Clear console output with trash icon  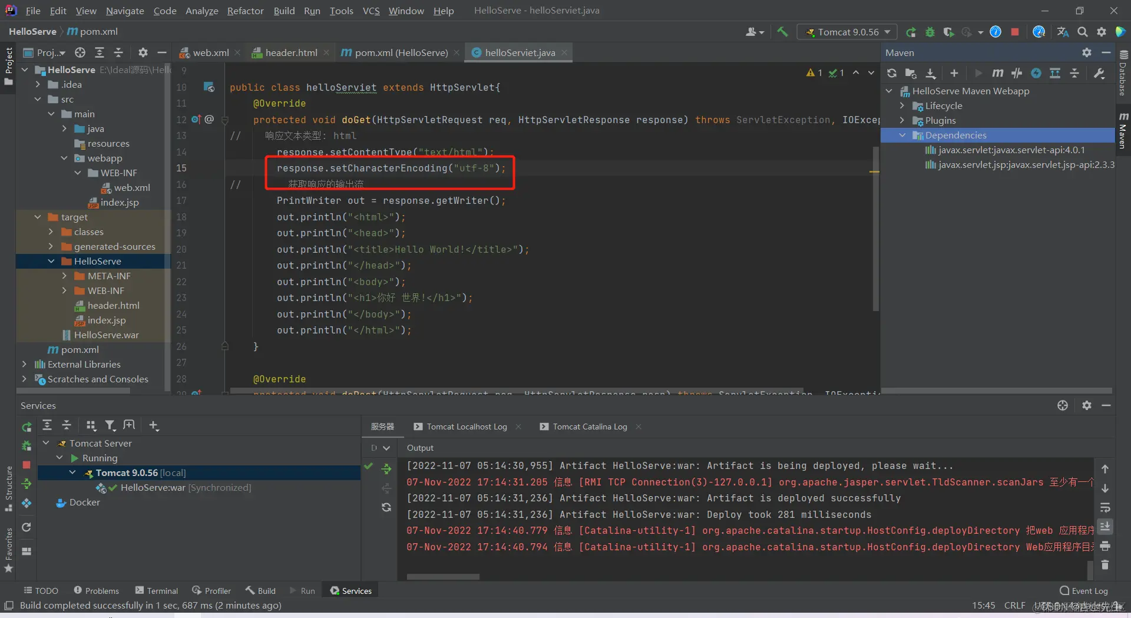click(1105, 564)
